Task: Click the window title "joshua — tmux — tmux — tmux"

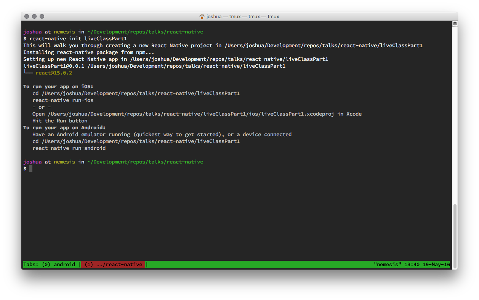Action: tap(243, 16)
